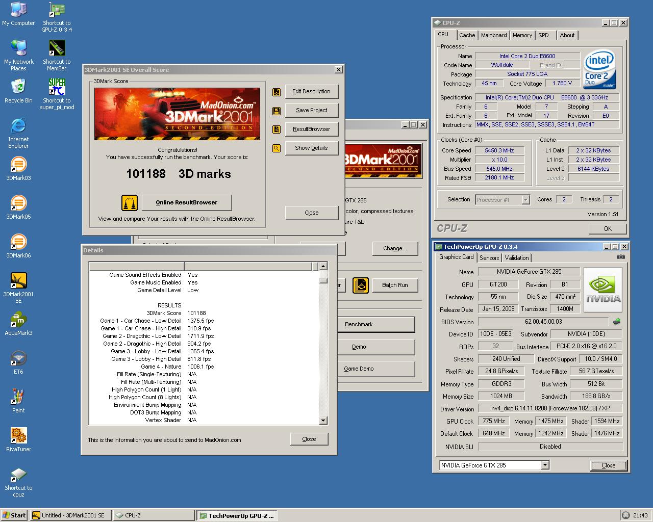
Task: Click the Edit Description button
Action: click(311, 92)
